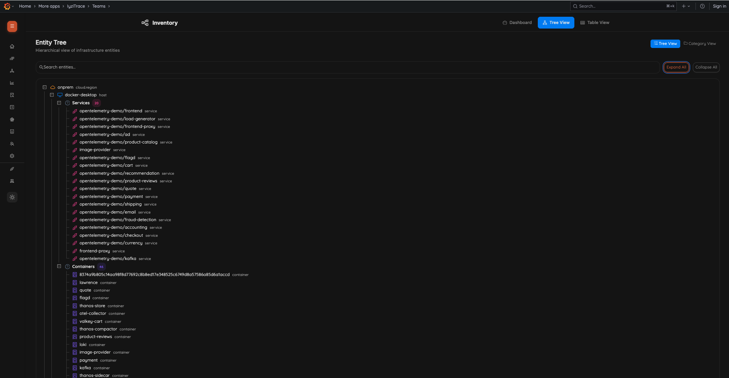Click the docker-desktop host monitor icon
The image size is (729, 378).
pos(60,95)
